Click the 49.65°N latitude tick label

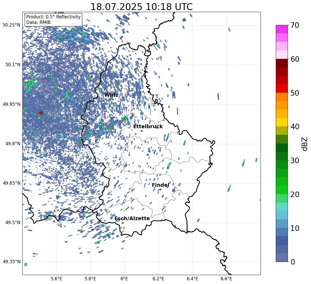coord(12,183)
